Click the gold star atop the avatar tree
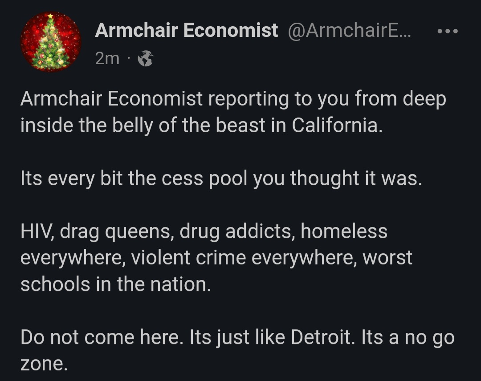 coord(50,16)
